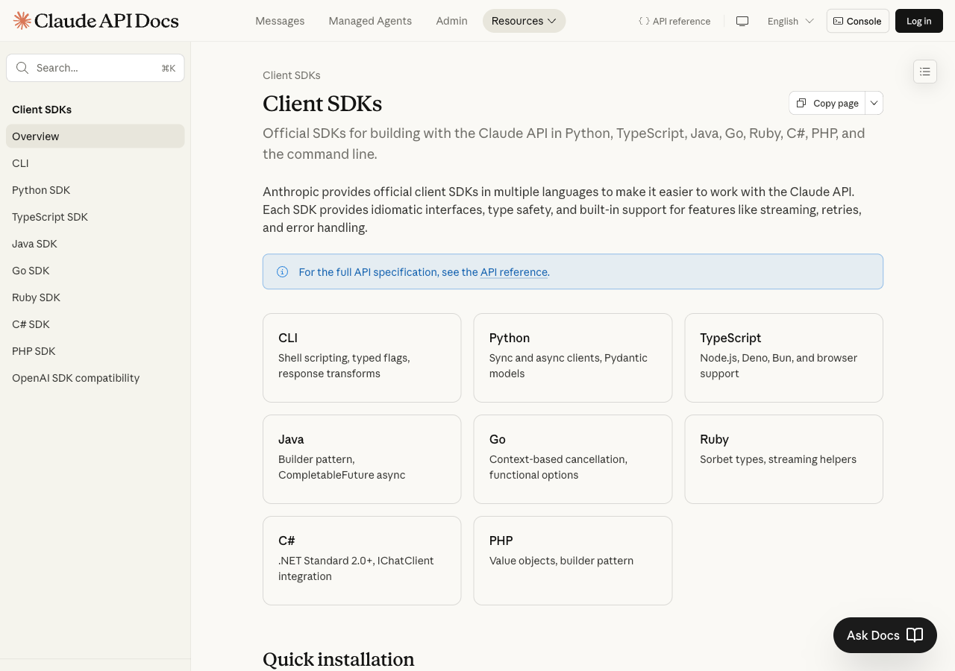Open the Go card

coord(573,459)
